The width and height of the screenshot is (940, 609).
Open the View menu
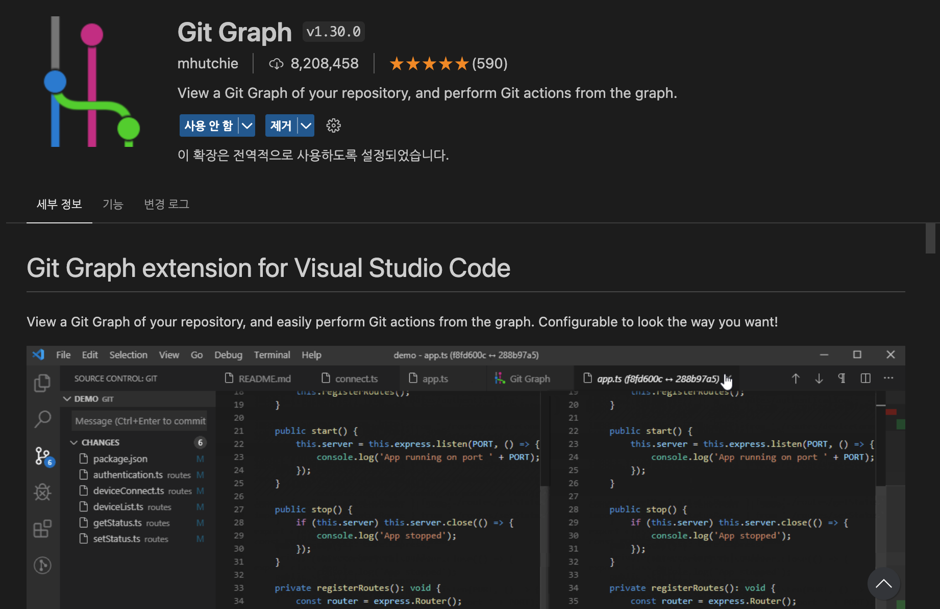pos(169,354)
